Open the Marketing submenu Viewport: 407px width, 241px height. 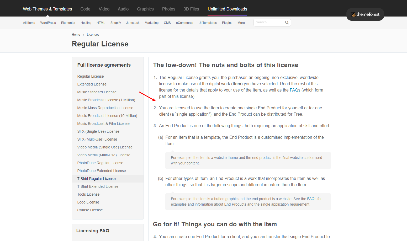point(151,23)
